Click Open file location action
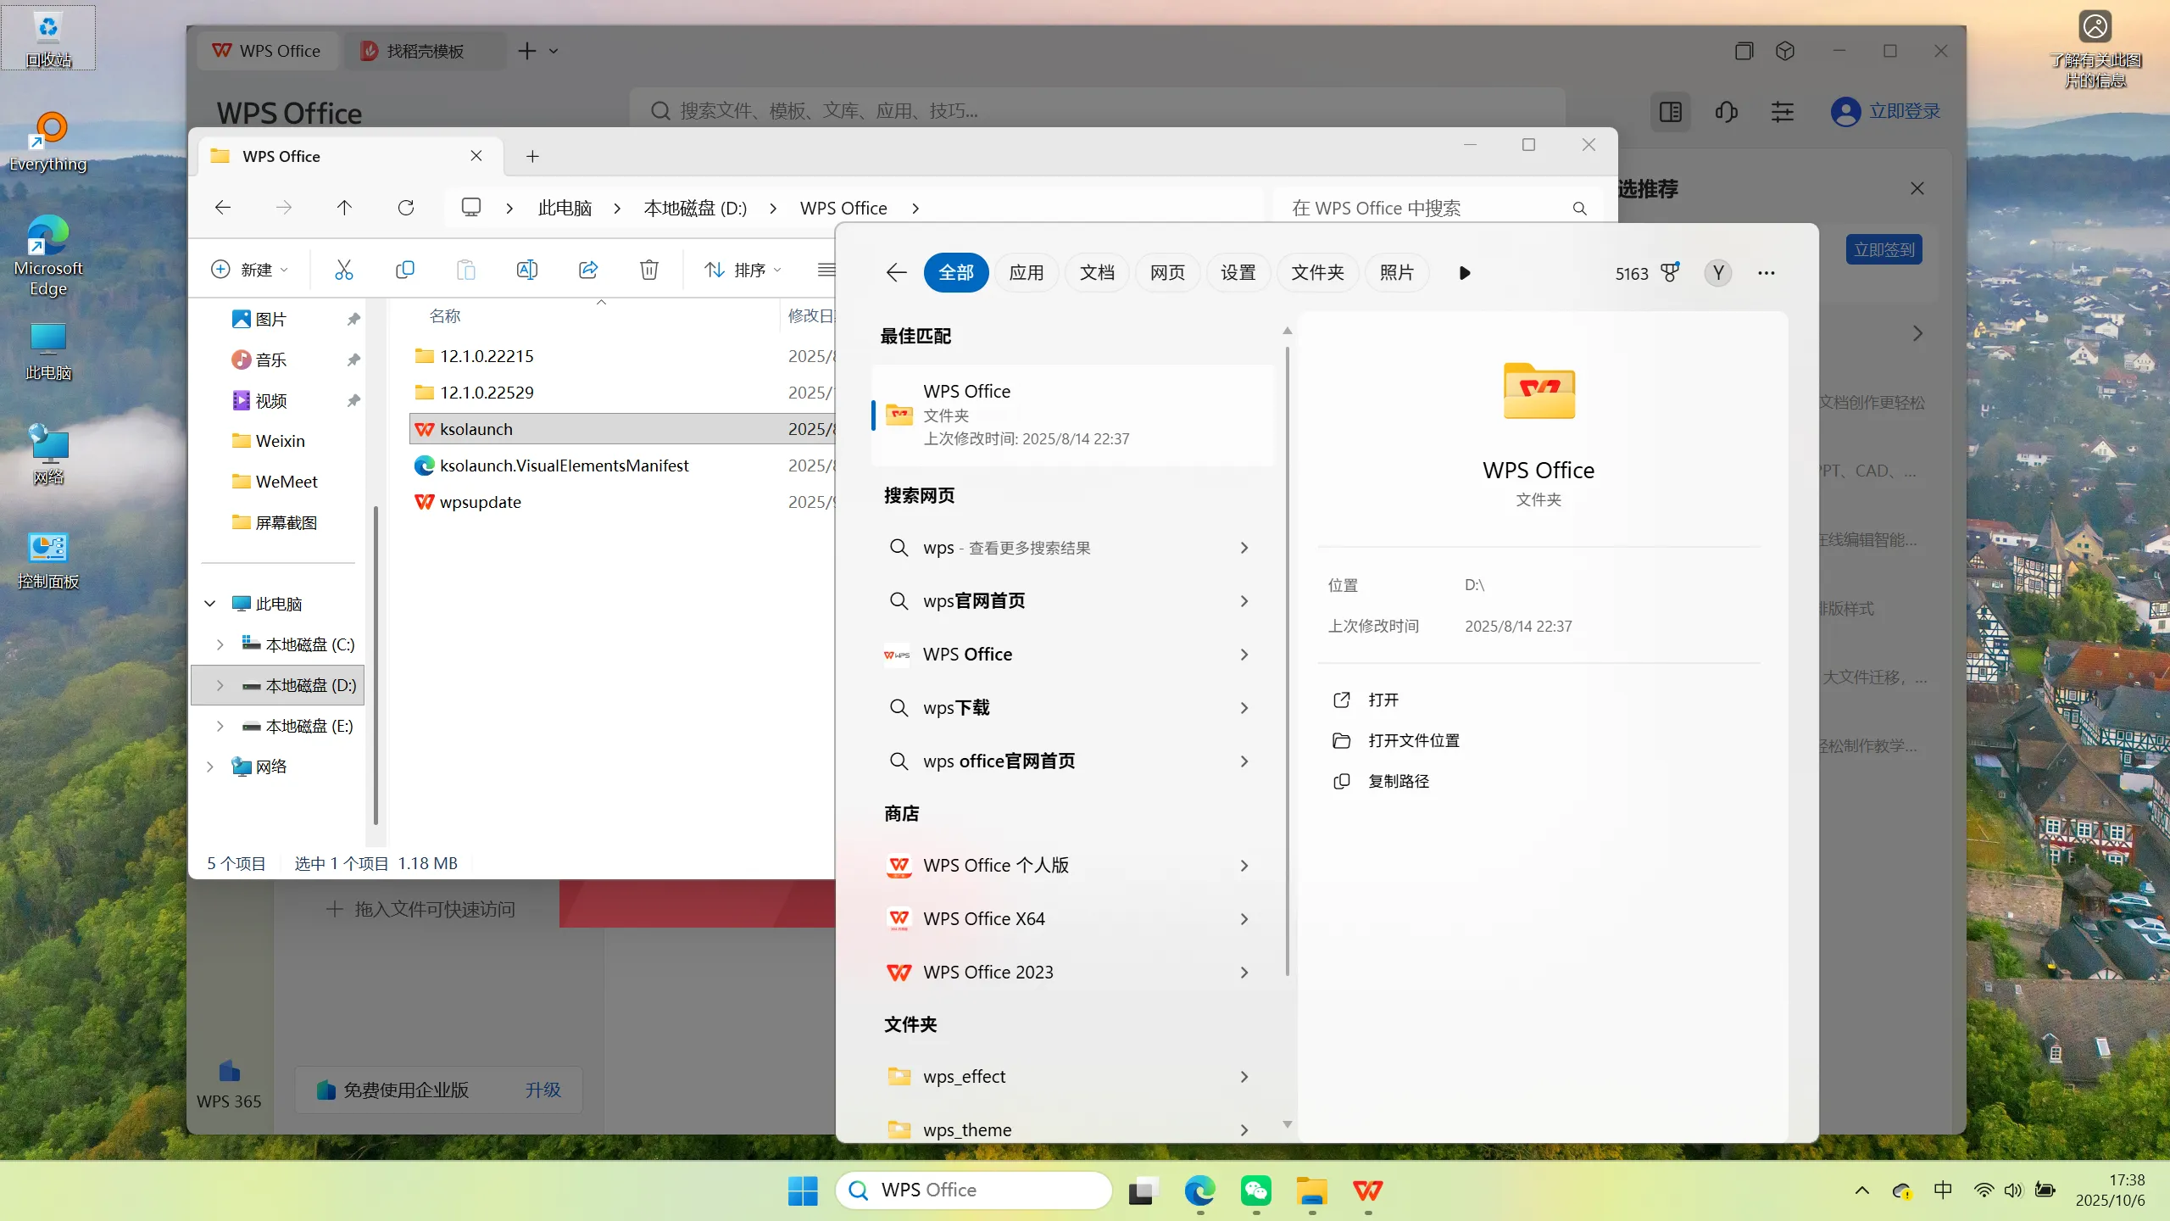 point(1413,740)
